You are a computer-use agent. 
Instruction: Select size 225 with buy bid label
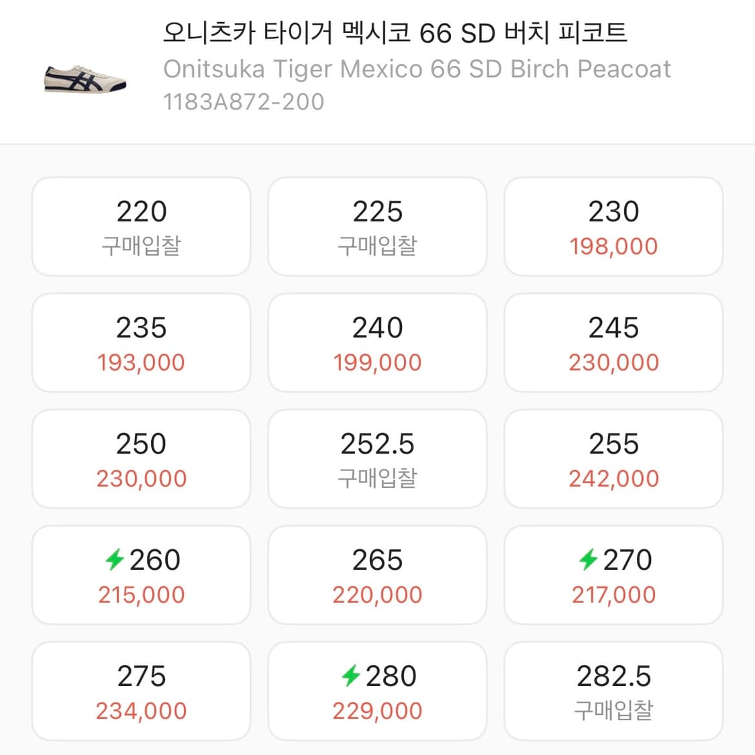coord(377,226)
